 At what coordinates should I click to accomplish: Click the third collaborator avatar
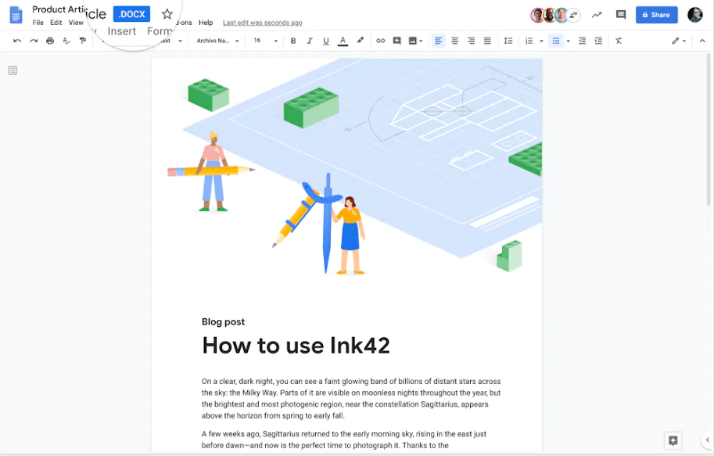(x=562, y=15)
